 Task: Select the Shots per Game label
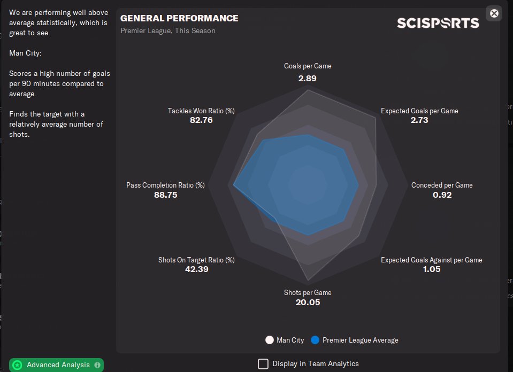pyautogui.click(x=308, y=293)
